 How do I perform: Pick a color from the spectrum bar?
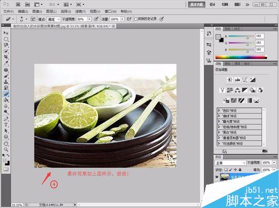(241, 57)
